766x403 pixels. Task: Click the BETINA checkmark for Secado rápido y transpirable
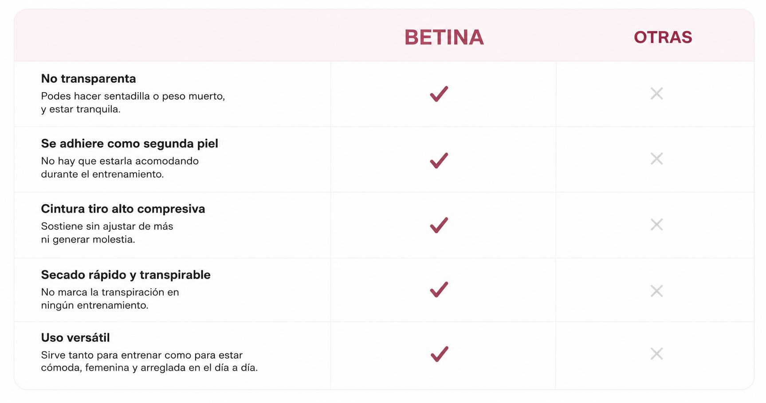[439, 290]
